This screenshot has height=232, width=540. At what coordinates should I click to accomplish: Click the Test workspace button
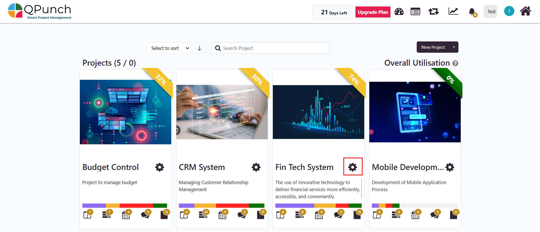coord(491,12)
